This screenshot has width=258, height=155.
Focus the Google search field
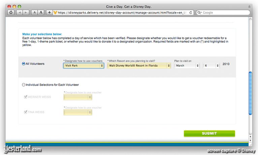click(x=223, y=12)
